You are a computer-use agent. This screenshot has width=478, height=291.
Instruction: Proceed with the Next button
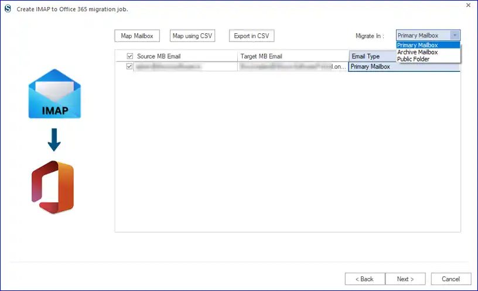tap(405, 279)
